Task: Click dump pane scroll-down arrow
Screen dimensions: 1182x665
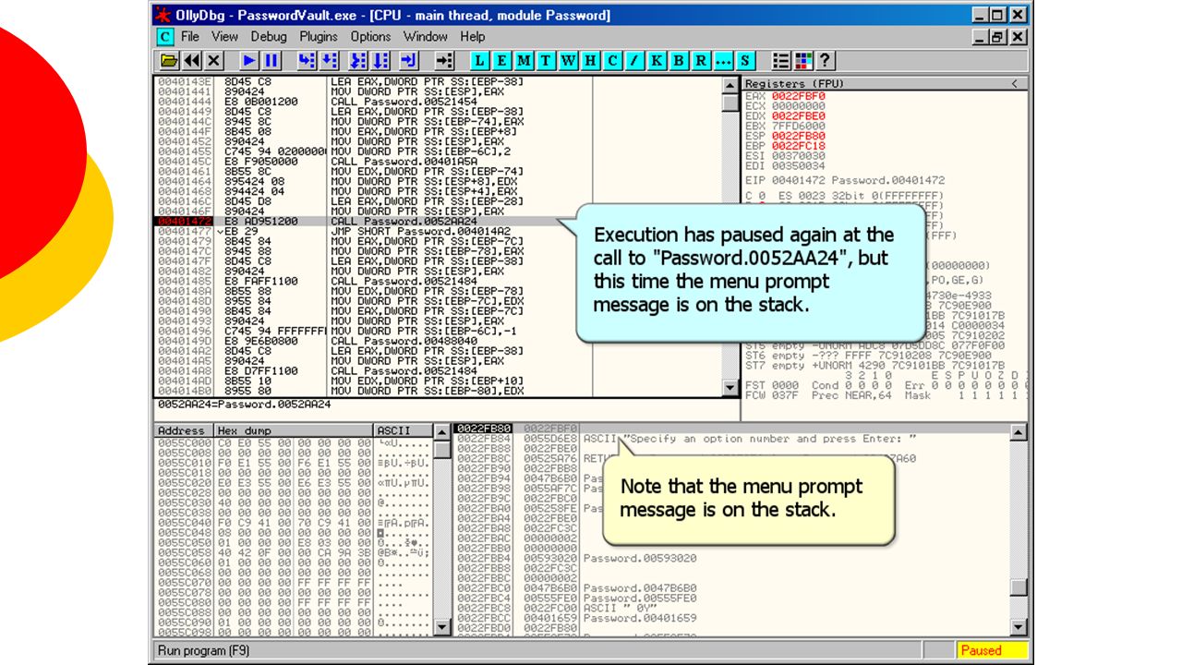Action: click(x=443, y=627)
